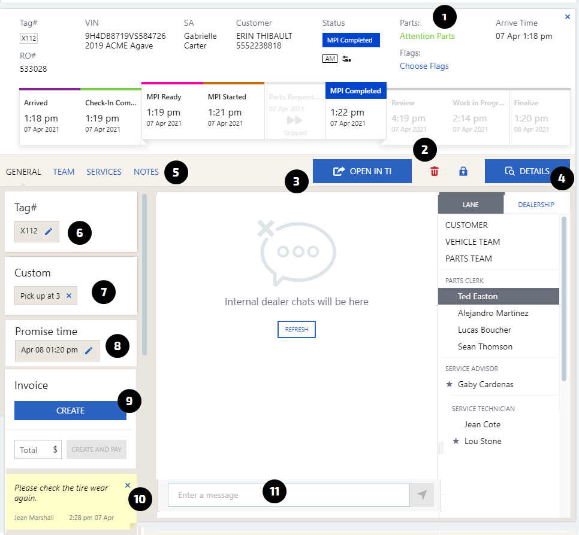Edit promise time with pencil icon
The width and height of the screenshot is (579, 535).
coord(89,351)
